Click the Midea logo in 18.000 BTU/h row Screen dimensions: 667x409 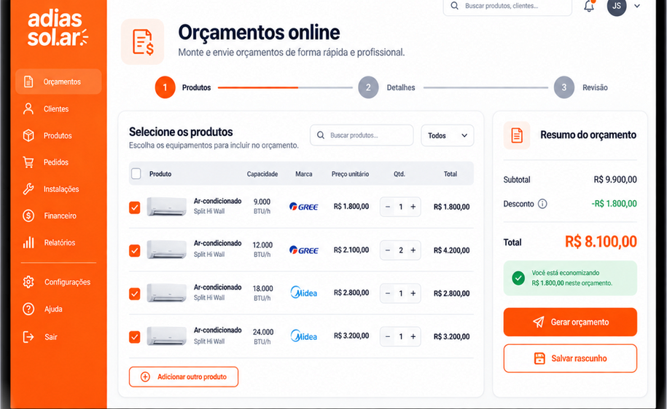304,293
